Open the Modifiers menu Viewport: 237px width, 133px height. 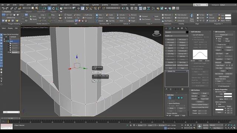click(44, 5)
